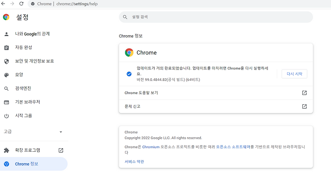The image size is (331, 190).
Task: Click the browser window icon for 기본 브라우저
Action: tap(7, 102)
